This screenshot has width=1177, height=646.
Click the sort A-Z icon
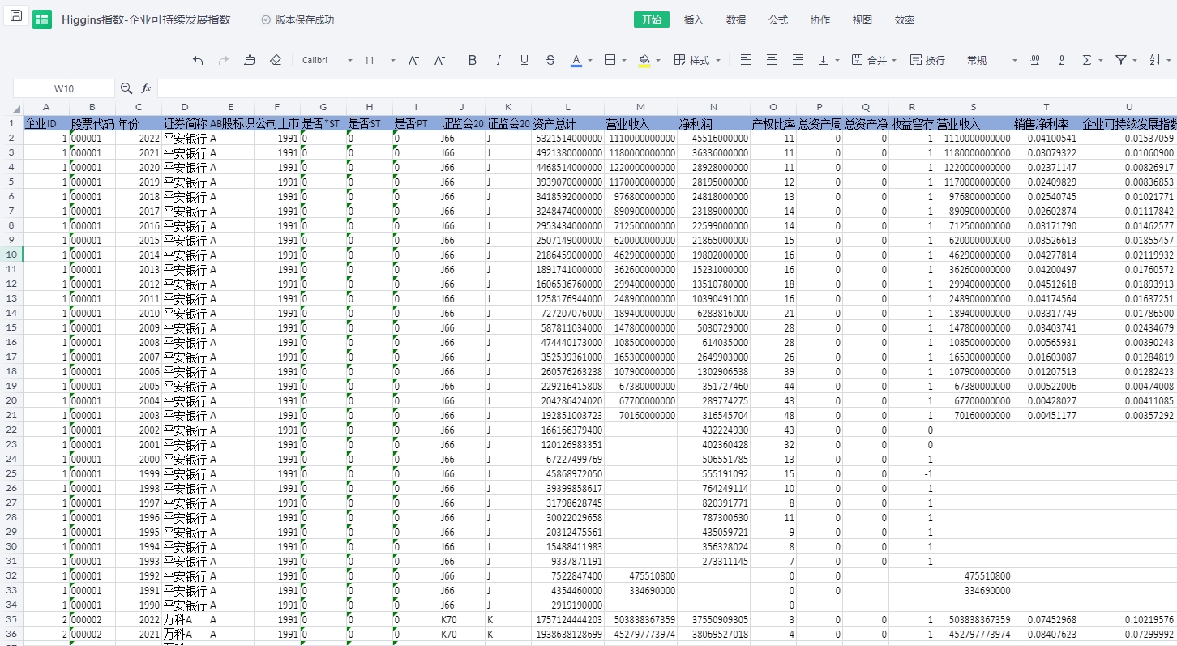click(1155, 60)
